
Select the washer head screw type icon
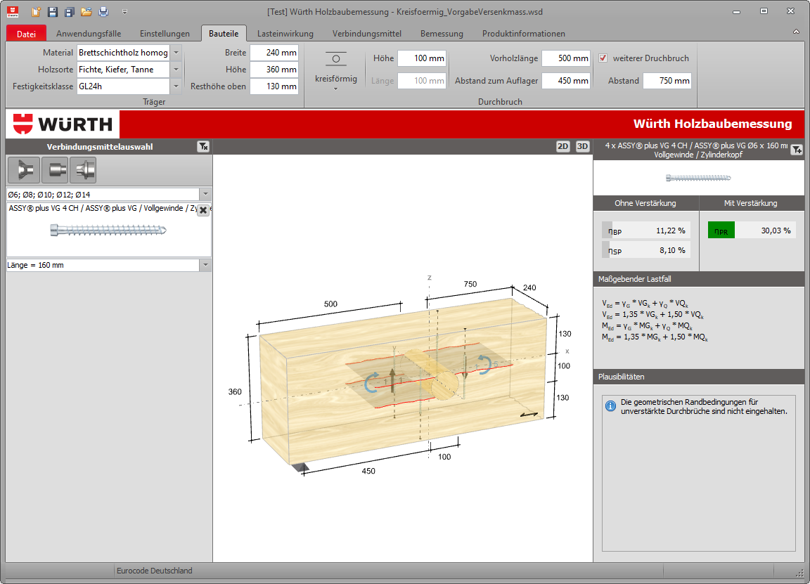(83, 170)
